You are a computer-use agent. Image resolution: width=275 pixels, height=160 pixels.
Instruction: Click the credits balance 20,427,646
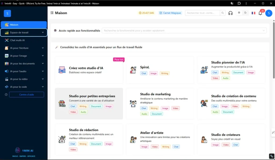[146, 13]
